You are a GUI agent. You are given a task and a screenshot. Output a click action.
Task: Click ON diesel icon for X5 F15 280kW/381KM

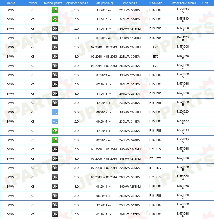55,84
